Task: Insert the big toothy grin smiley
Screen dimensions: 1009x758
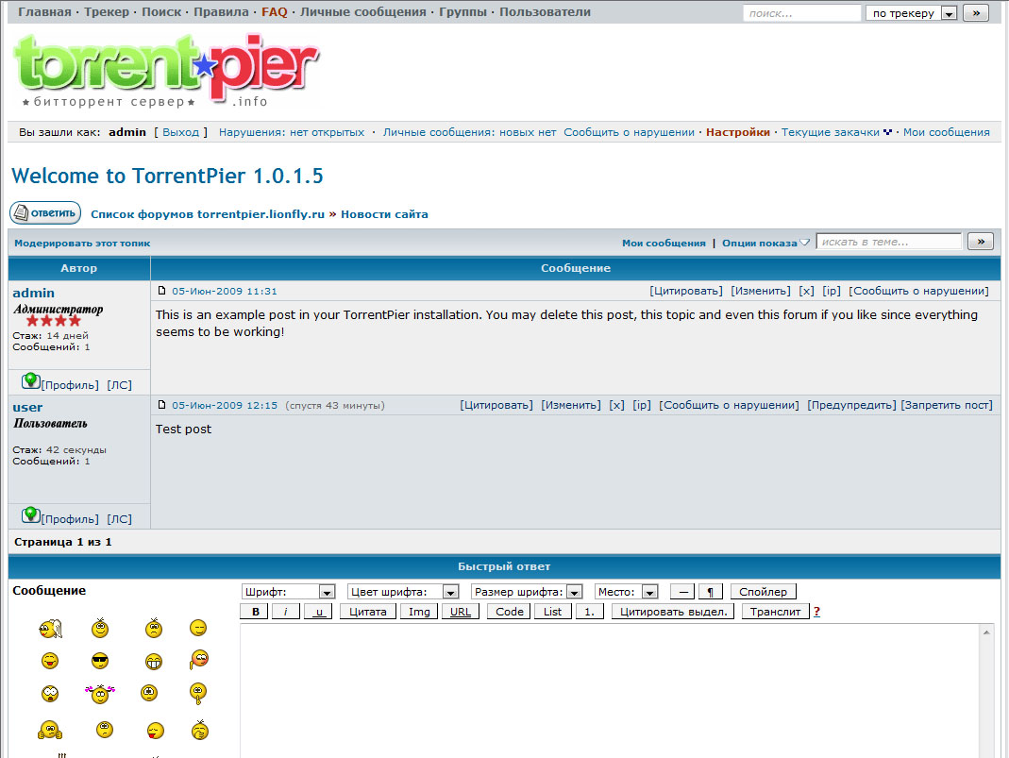Action: (x=154, y=661)
